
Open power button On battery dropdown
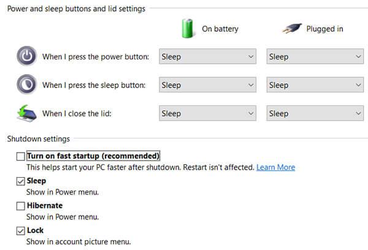coord(207,56)
